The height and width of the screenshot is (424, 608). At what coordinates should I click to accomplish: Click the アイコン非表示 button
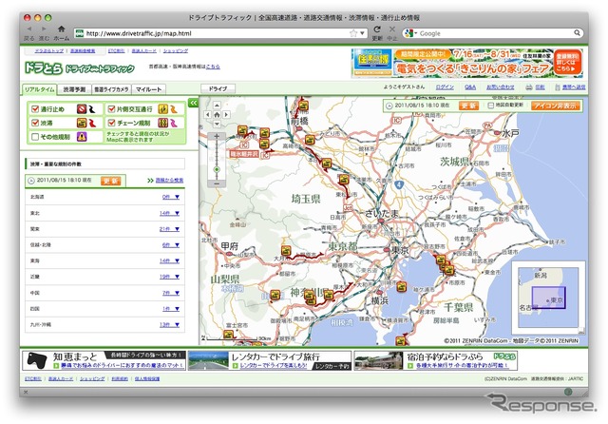556,106
